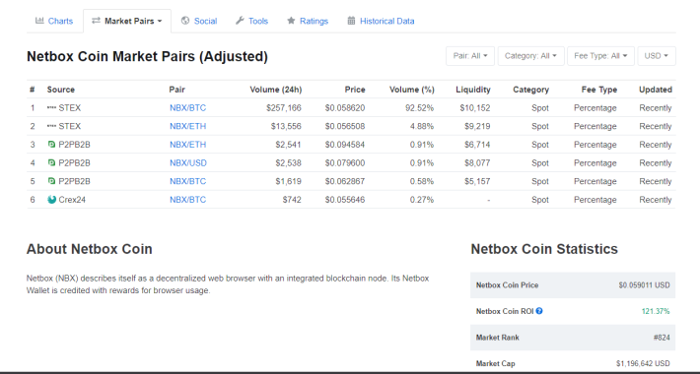This screenshot has width=700, height=374.
Task: Sort by the Liquidity column header
Action: pyautogui.click(x=473, y=90)
